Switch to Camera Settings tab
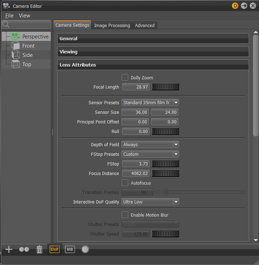Screen dimensions: 259x265 coord(72,25)
